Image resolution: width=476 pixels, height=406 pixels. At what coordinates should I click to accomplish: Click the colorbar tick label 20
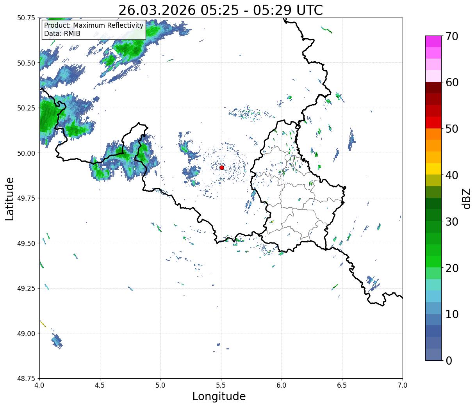tap(451, 268)
